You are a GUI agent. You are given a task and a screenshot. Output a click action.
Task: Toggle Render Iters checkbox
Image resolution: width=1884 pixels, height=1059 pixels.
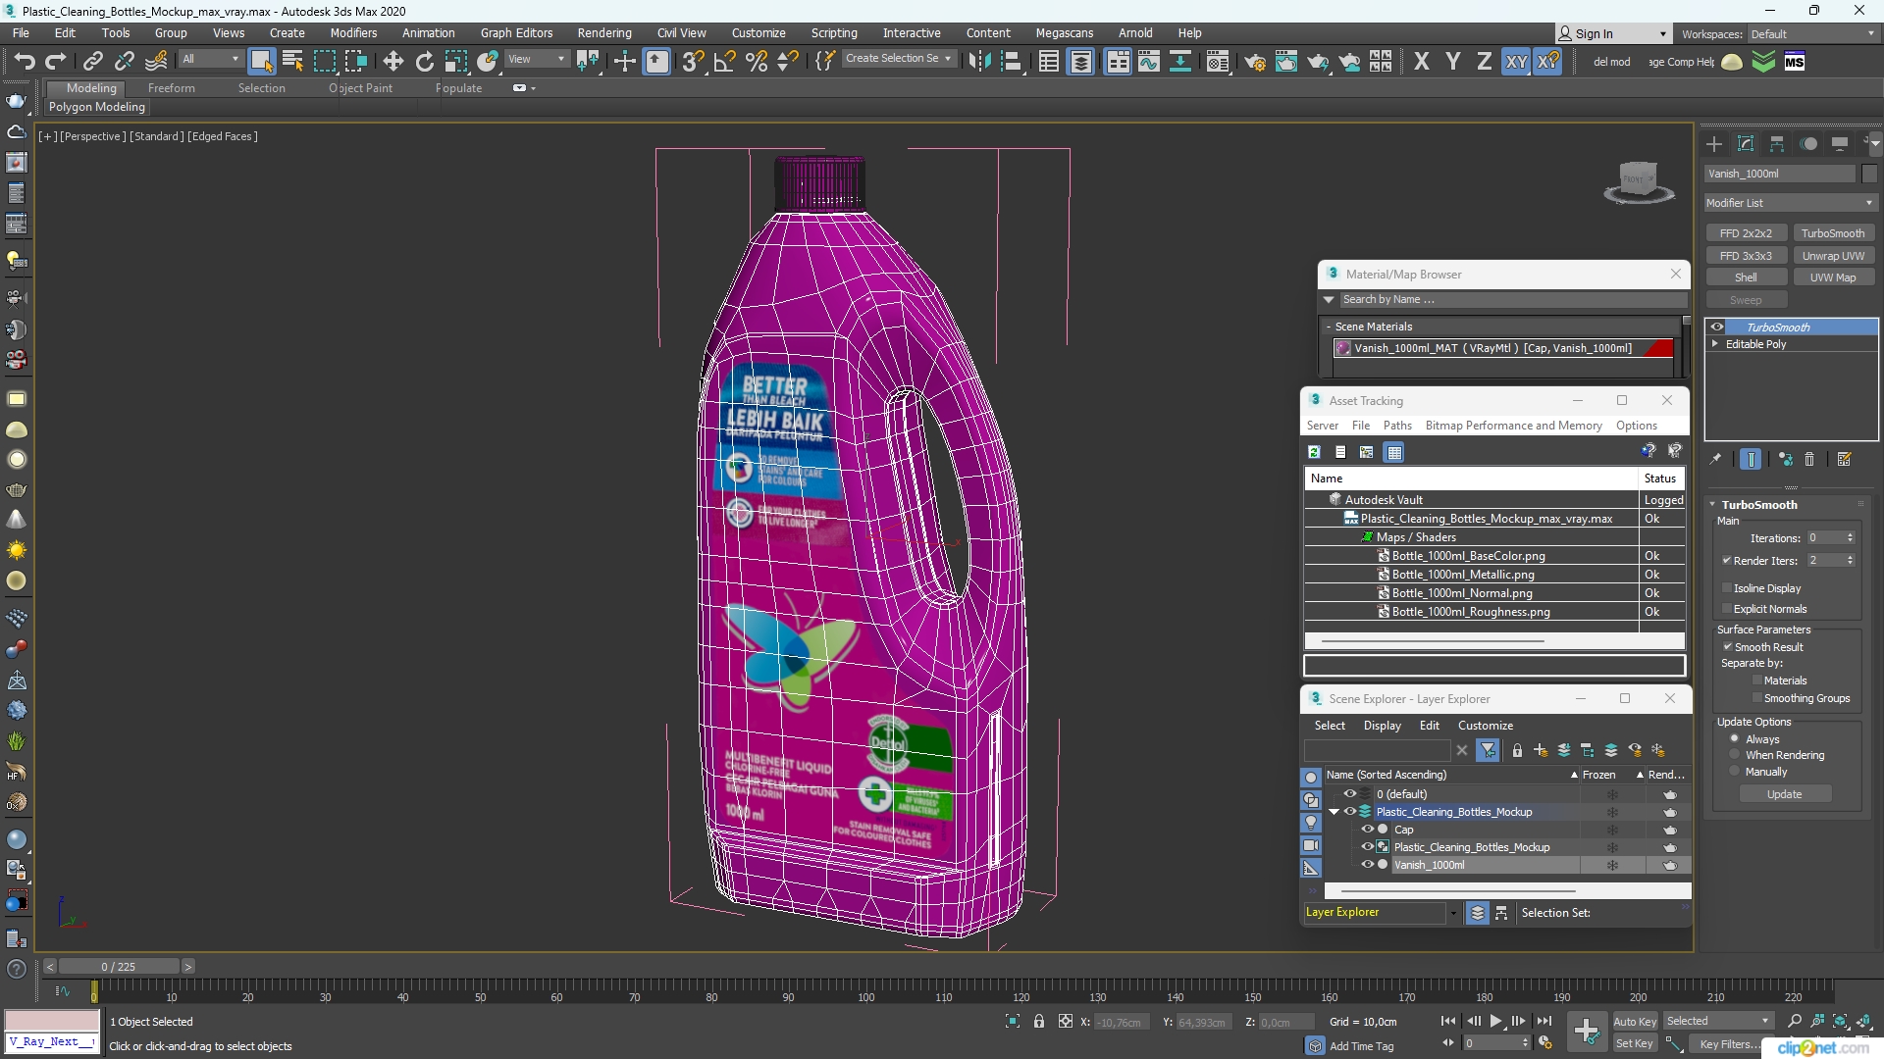[1727, 561]
